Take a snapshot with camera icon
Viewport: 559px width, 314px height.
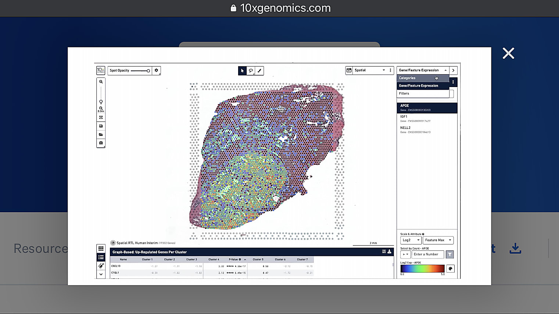click(x=101, y=143)
